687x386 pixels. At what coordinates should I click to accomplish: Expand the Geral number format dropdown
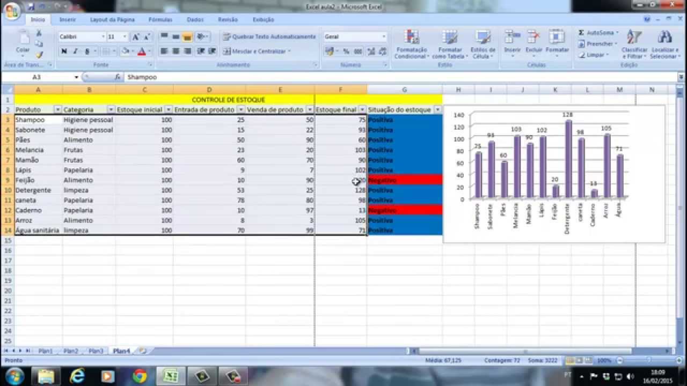(384, 37)
